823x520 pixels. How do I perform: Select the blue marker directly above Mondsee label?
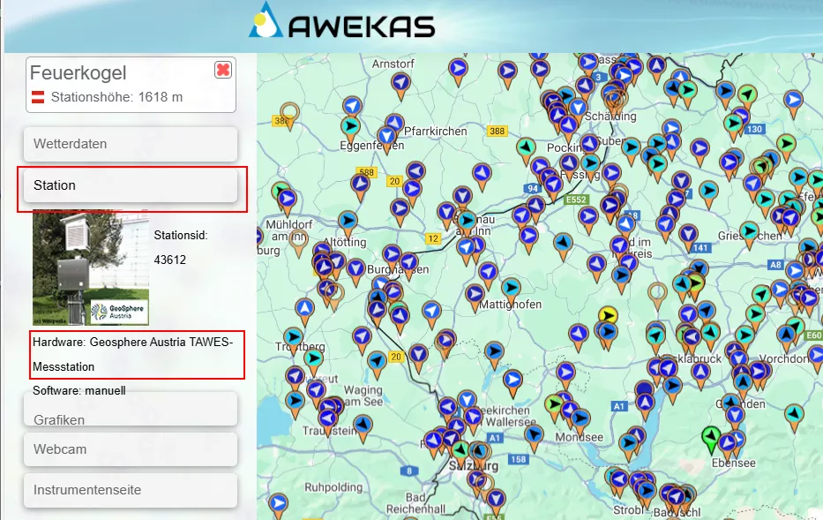click(580, 421)
